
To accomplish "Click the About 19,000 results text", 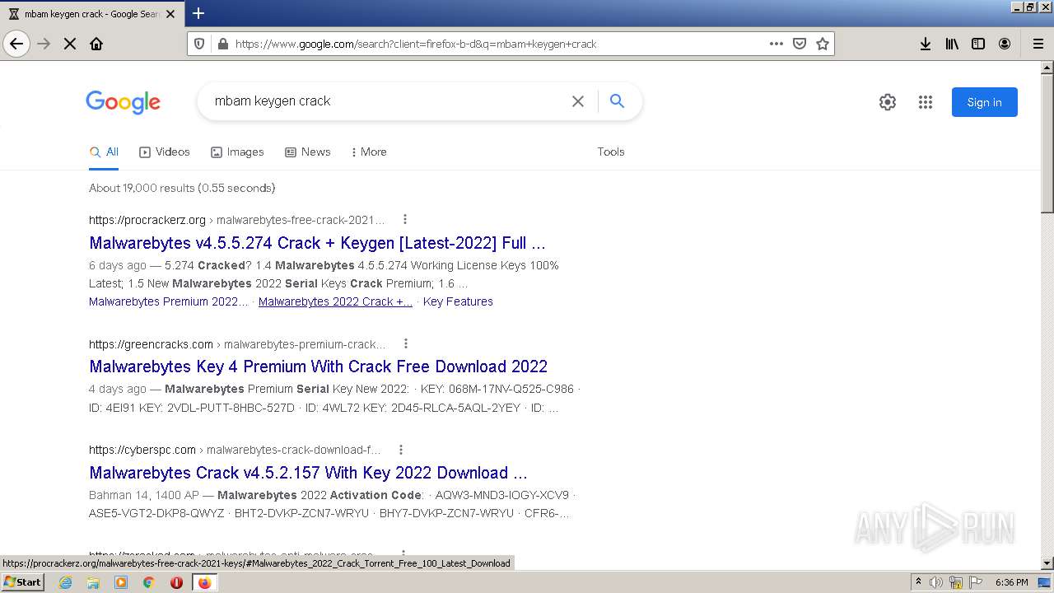I will (x=182, y=188).
